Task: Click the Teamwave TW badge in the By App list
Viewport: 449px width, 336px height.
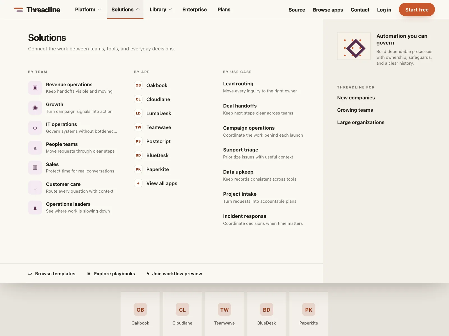Action: coord(138,127)
